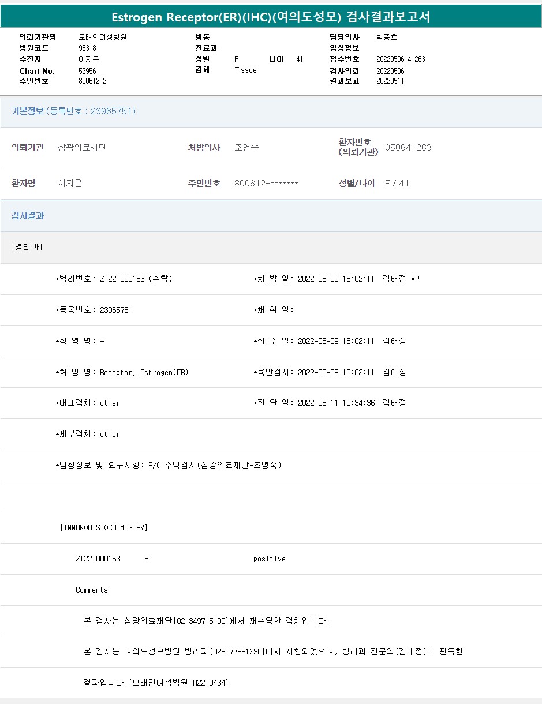Click hospital code value 95318

(x=87, y=48)
